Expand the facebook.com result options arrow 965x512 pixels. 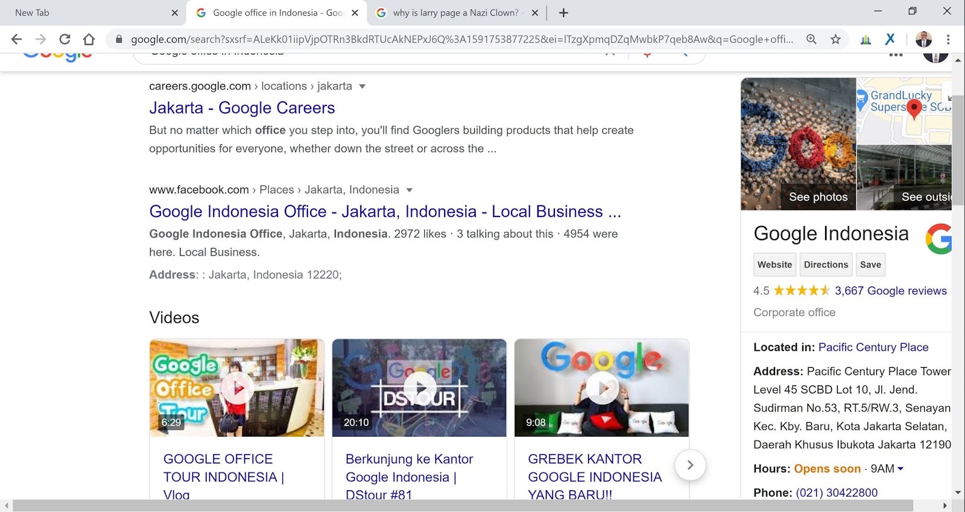pyautogui.click(x=410, y=190)
